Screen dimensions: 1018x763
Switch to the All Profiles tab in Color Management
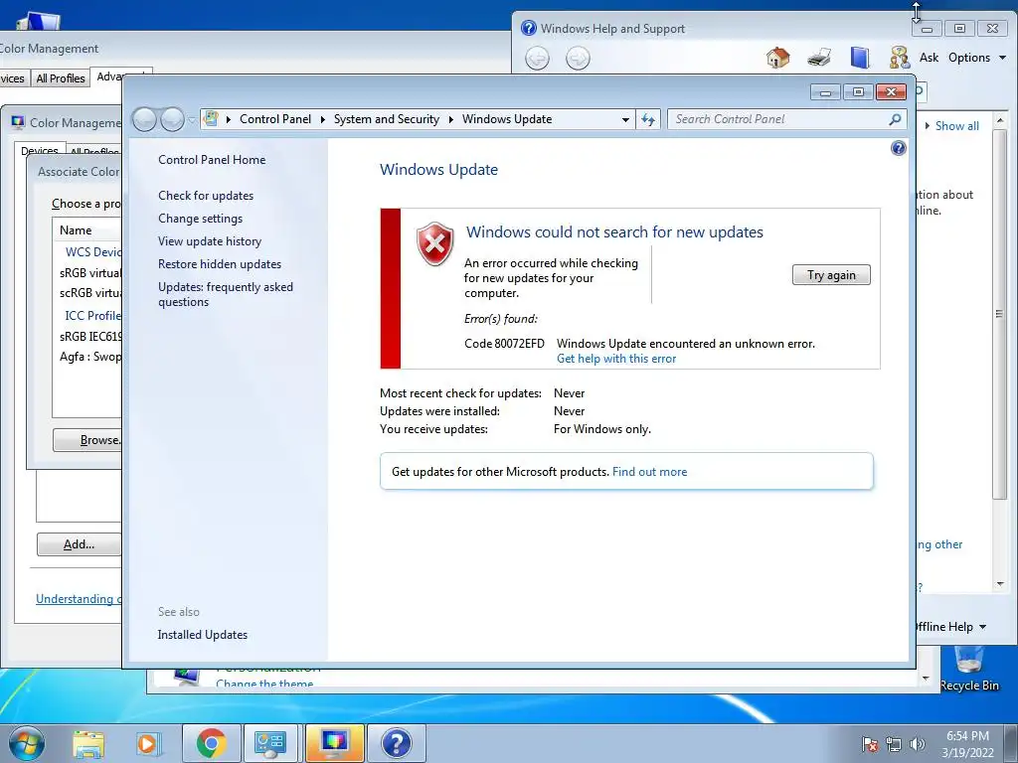61,78
